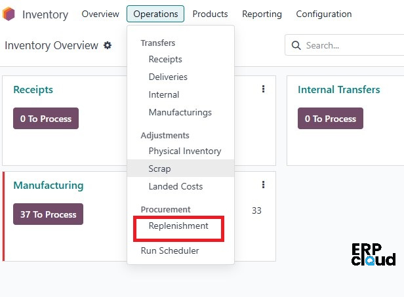Open the Internal Transfers card title
Viewport: 404px width, 297px height.
click(339, 90)
